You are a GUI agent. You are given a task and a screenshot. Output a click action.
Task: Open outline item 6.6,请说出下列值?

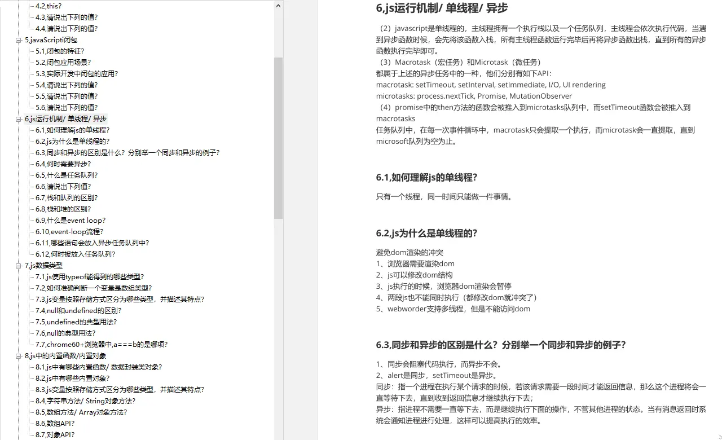pos(63,187)
